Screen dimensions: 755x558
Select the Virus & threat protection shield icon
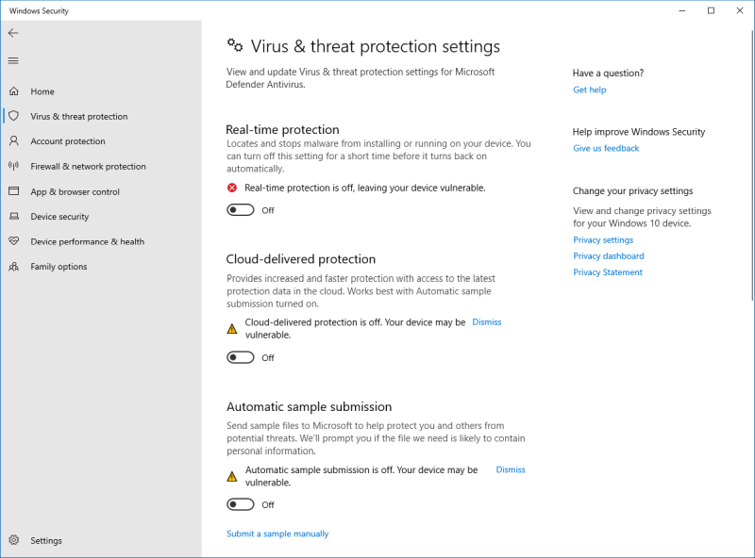[x=13, y=116]
